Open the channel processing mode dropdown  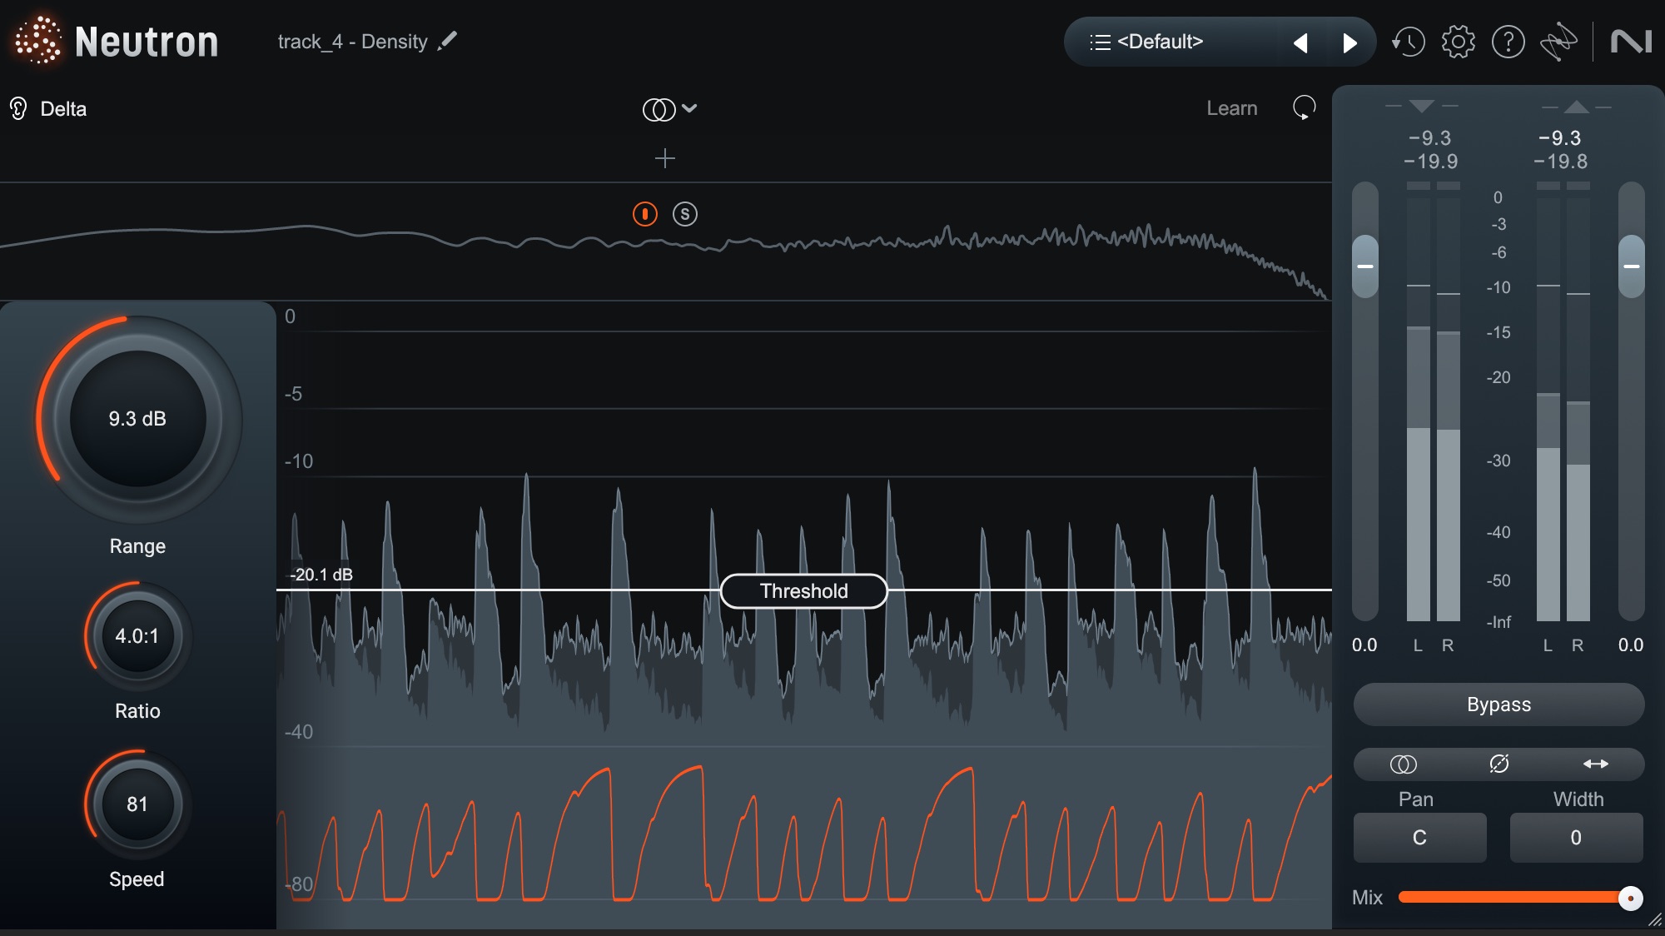(669, 109)
